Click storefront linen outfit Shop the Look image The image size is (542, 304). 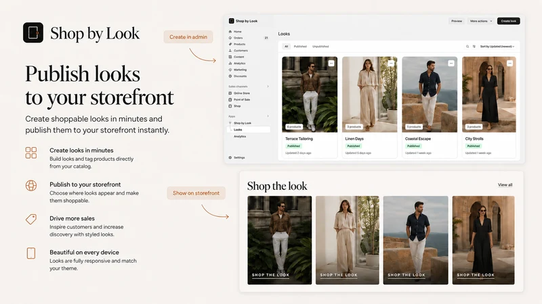pyautogui.click(x=348, y=240)
